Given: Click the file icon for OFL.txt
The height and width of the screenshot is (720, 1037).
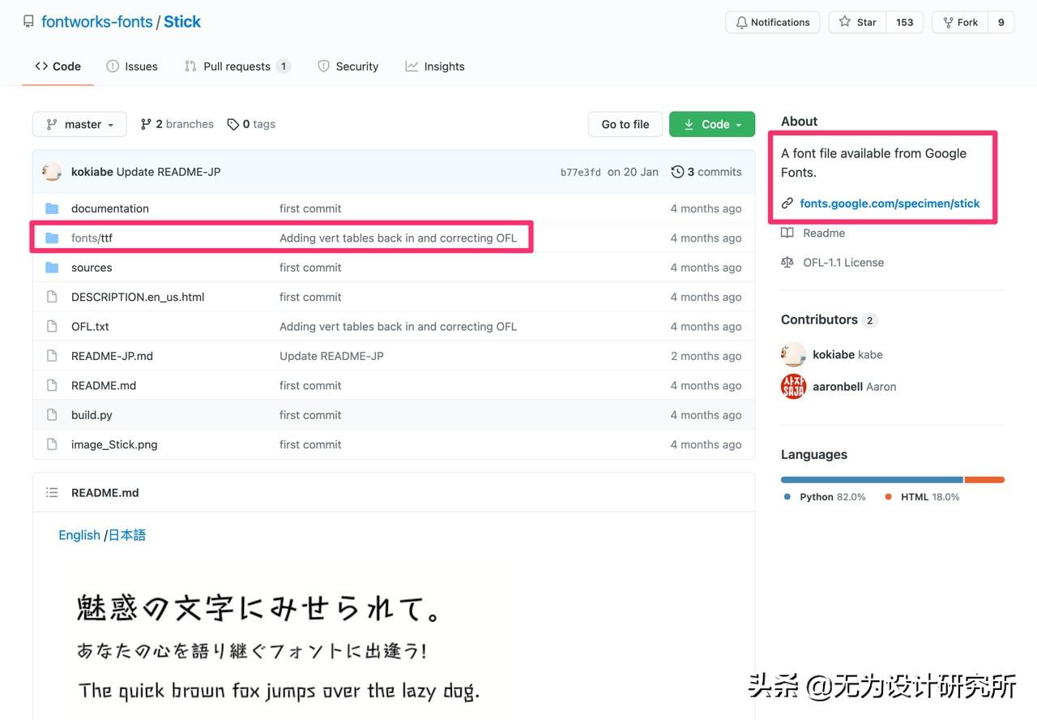Looking at the screenshot, I should [53, 327].
